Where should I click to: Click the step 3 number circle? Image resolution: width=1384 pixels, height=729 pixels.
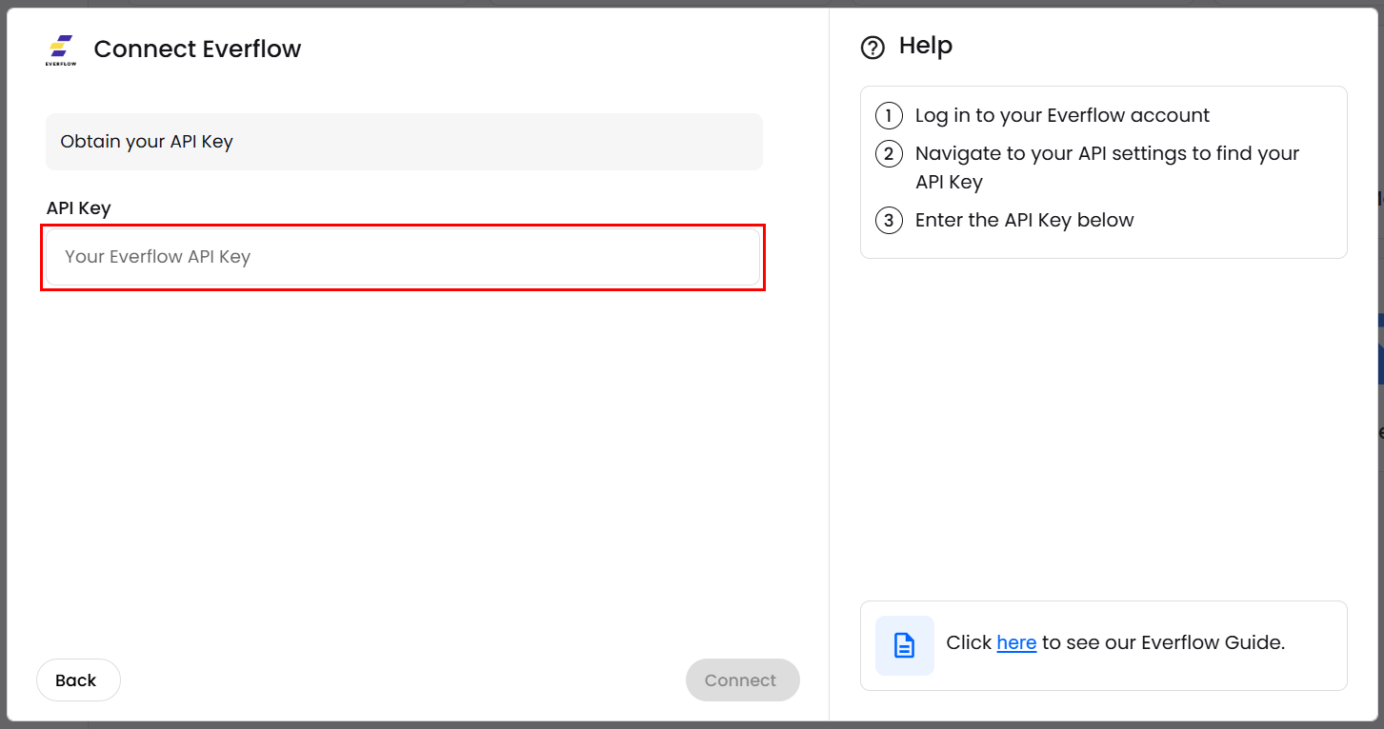pyautogui.click(x=889, y=221)
